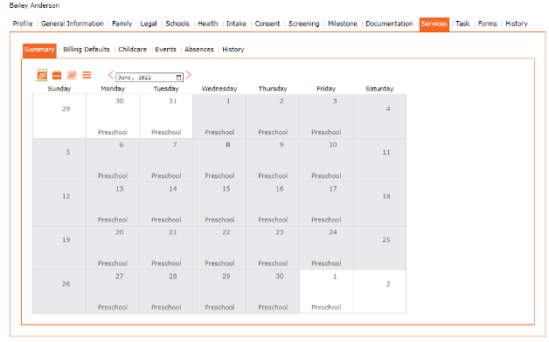
Task: Click the Wednesday column header
Action: tap(219, 89)
